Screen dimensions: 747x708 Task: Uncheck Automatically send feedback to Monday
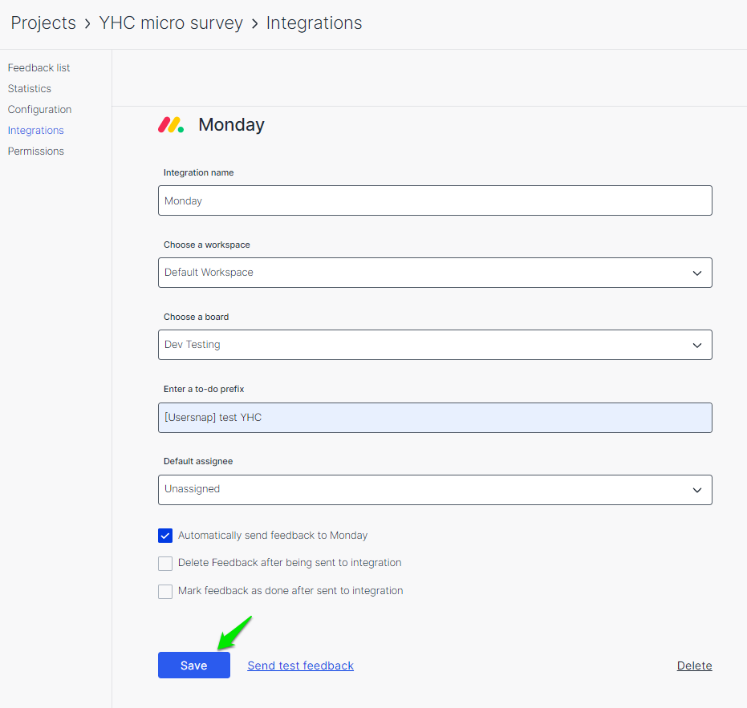click(165, 536)
